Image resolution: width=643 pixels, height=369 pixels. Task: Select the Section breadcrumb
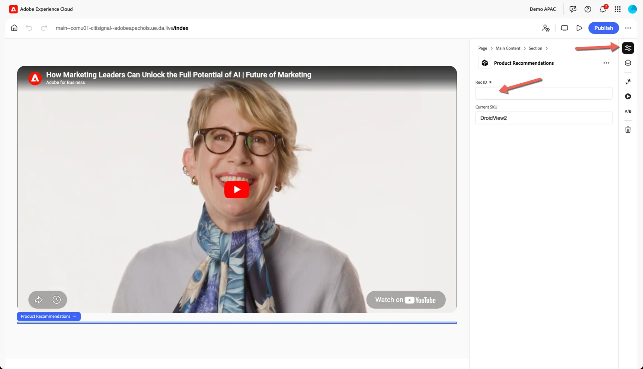(535, 48)
